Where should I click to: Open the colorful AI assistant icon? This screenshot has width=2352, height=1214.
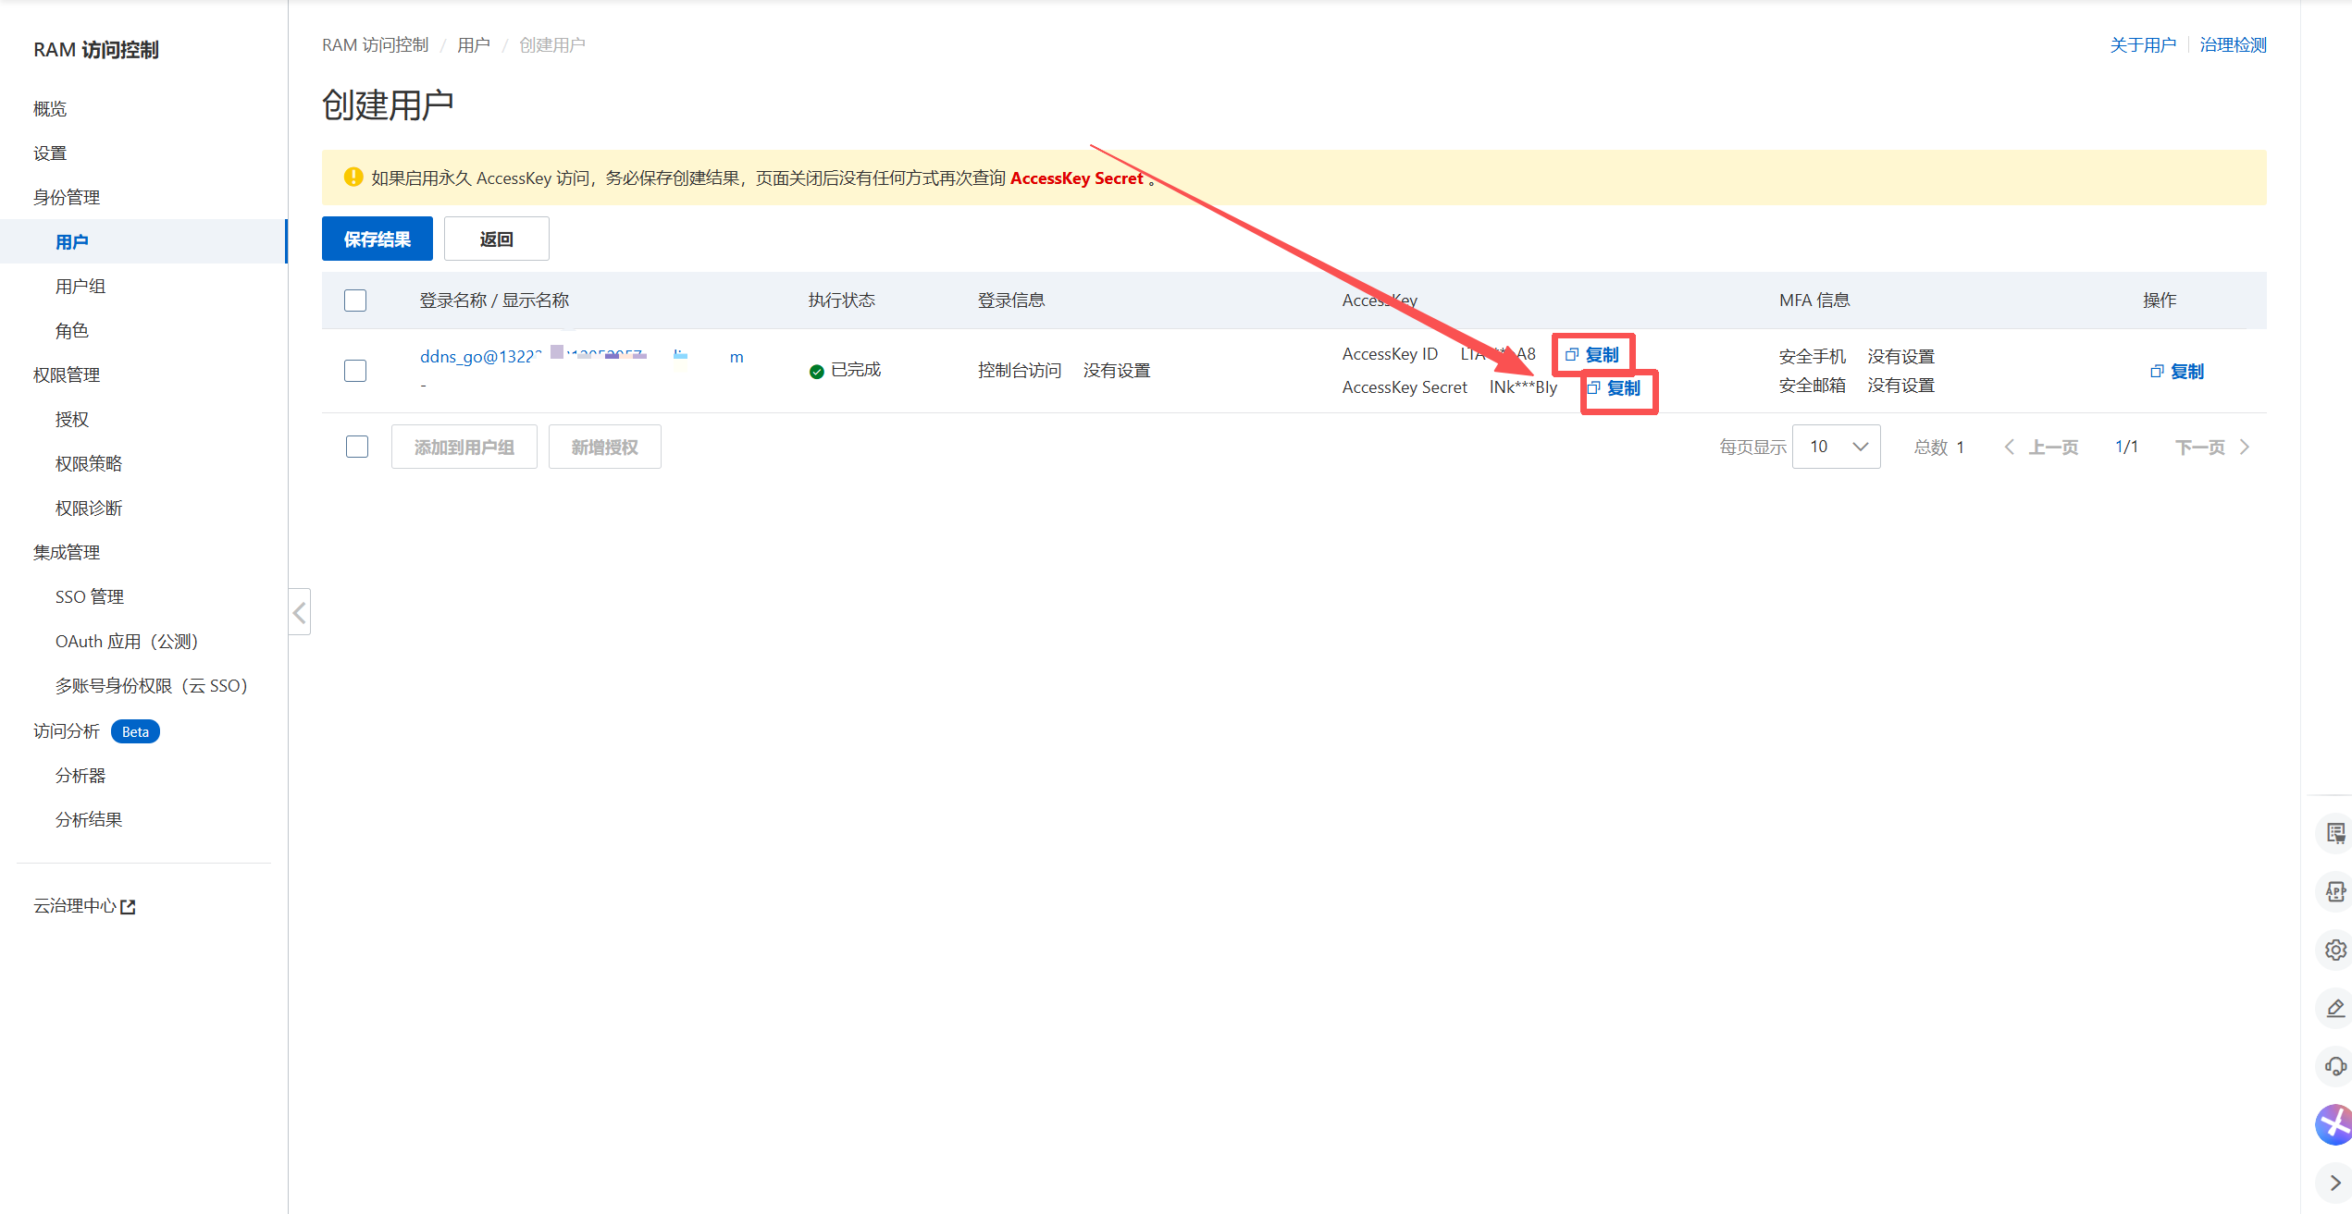point(2333,1125)
